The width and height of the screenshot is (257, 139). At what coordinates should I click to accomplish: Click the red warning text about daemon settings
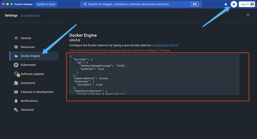[x=120, y=50]
